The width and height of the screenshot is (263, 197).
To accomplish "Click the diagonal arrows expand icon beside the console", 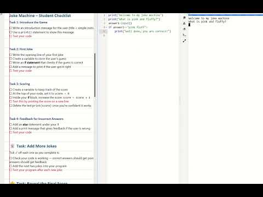I will (184, 41).
